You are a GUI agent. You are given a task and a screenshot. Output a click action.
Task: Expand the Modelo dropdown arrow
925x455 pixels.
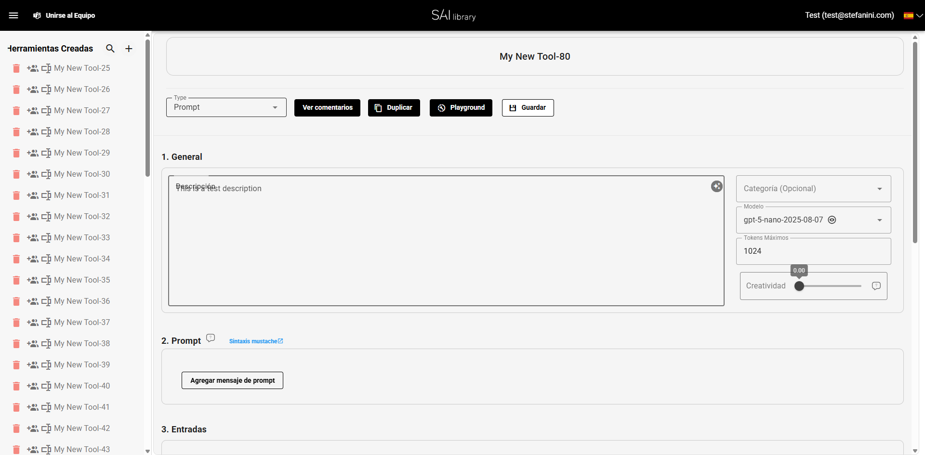(879, 220)
